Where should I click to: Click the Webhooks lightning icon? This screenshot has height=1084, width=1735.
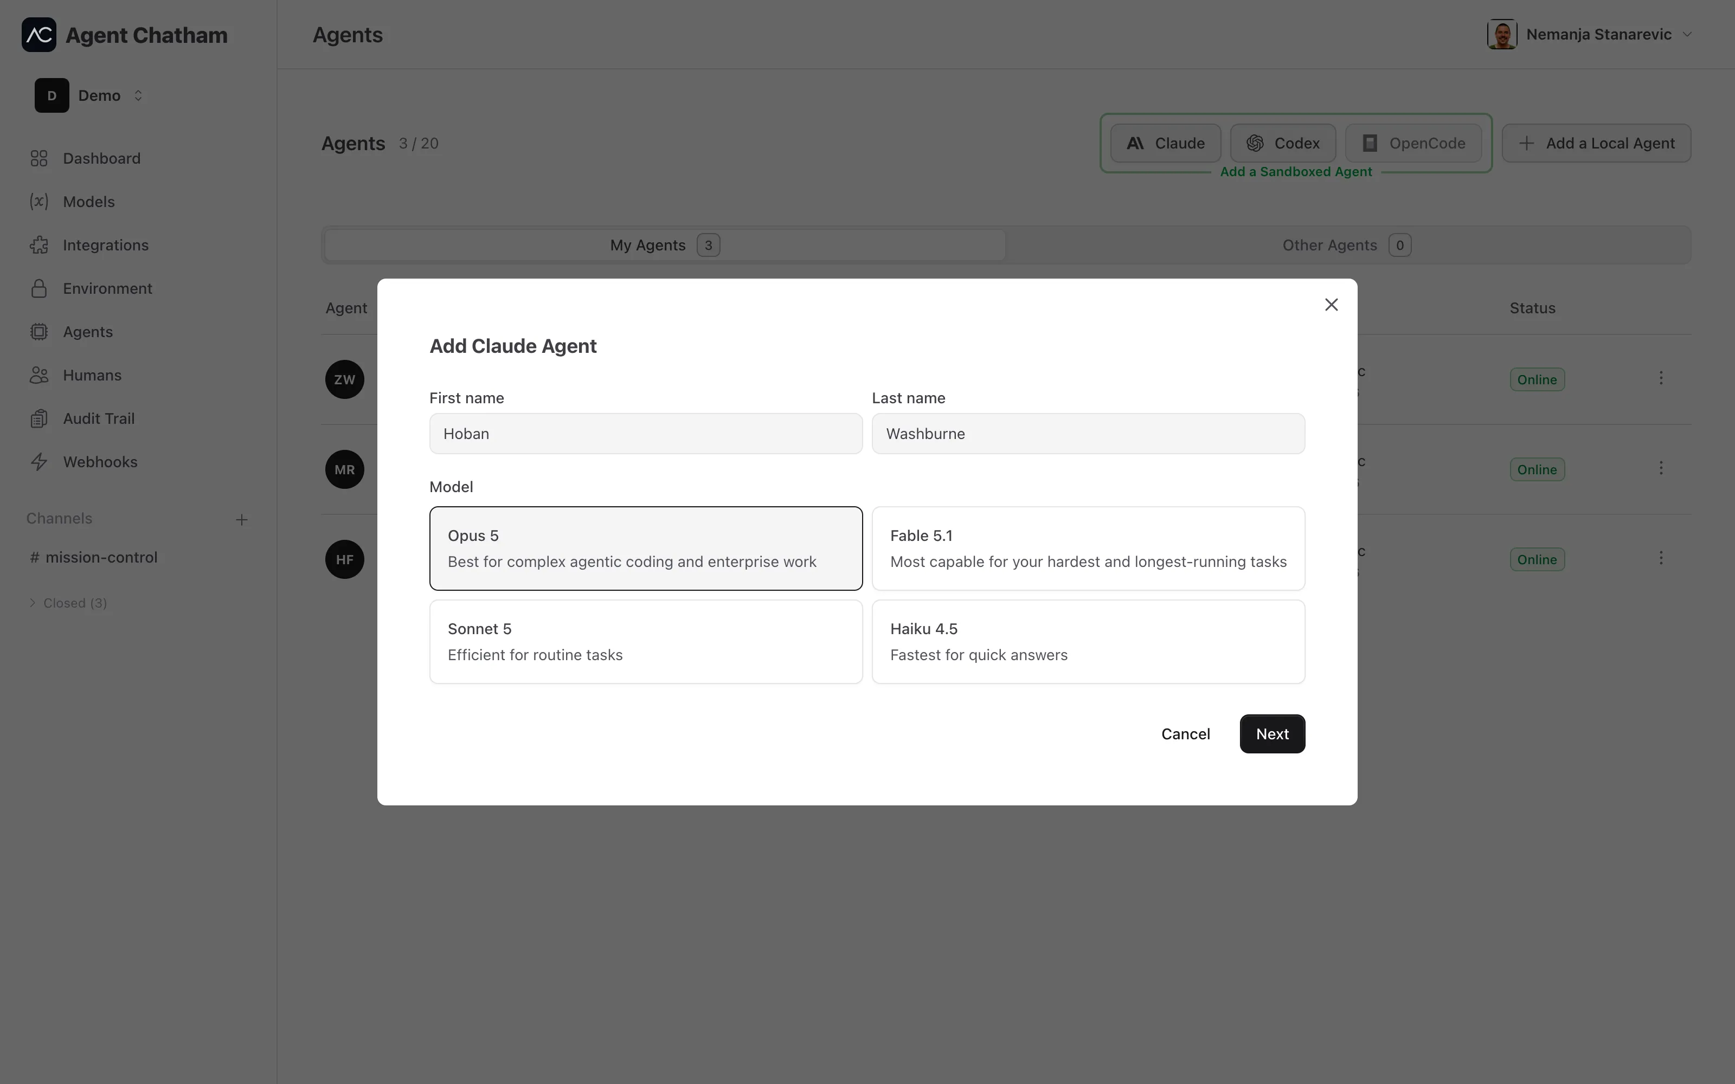click(x=38, y=462)
